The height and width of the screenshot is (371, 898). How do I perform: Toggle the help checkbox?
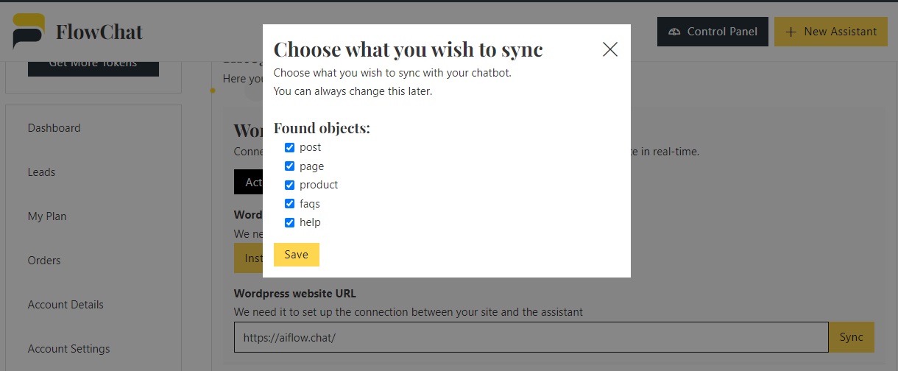[290, 222]
